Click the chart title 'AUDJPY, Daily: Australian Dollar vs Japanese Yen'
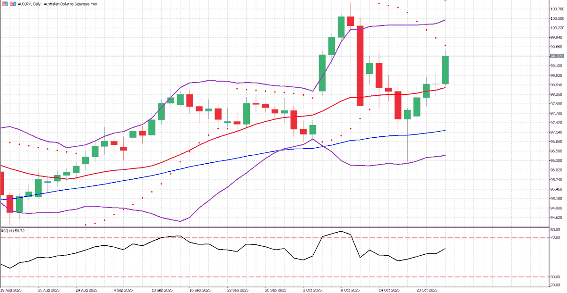The image size is (567, 293). click(x=58, y=4)
